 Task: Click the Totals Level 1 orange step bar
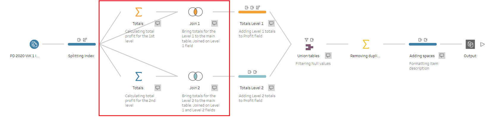(252, 12)
